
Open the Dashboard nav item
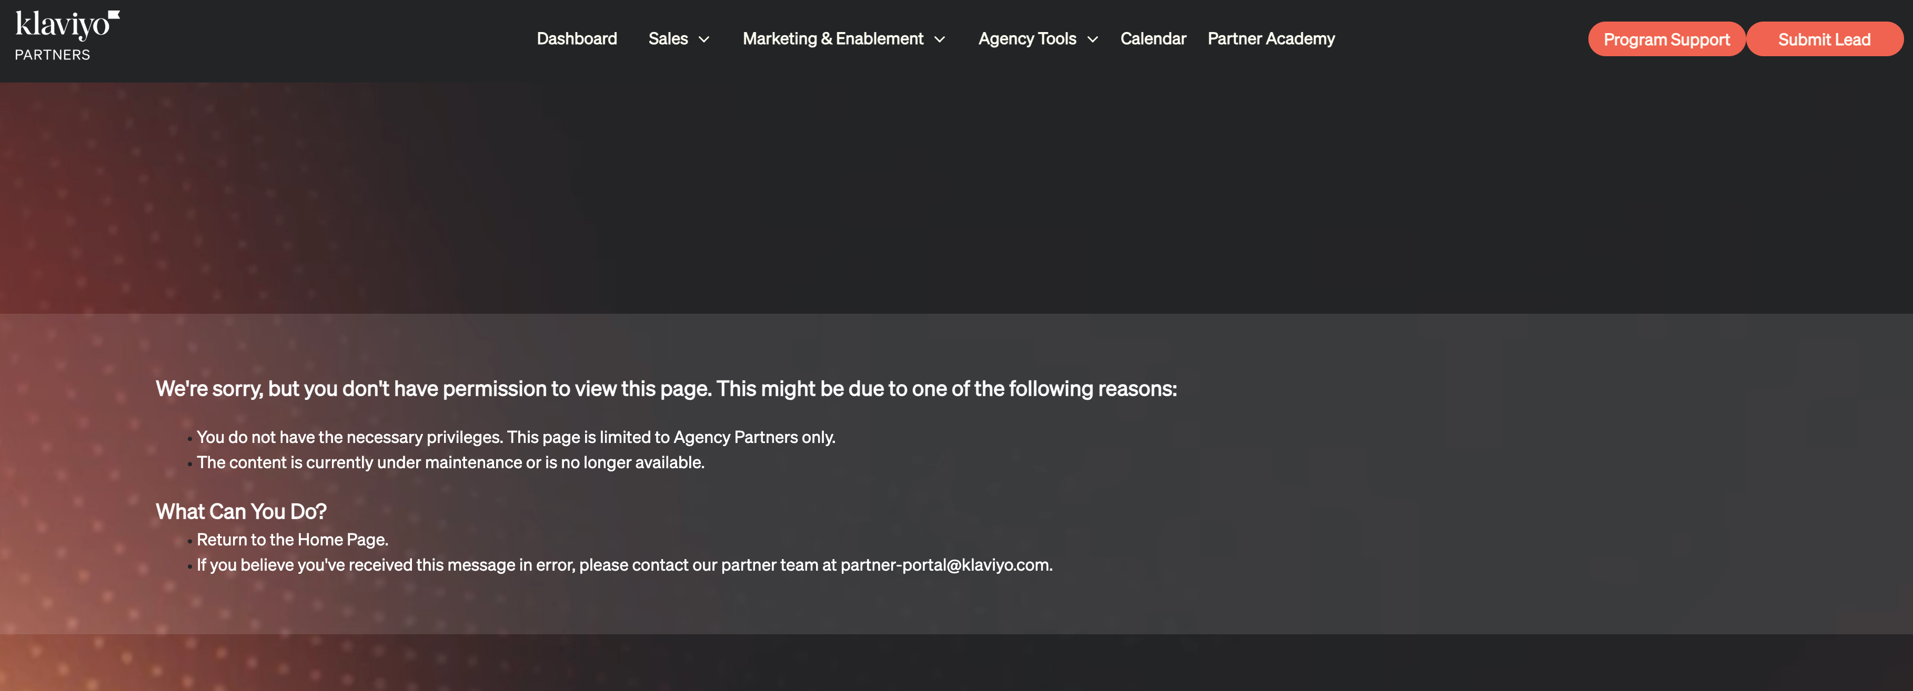[576, 38]
